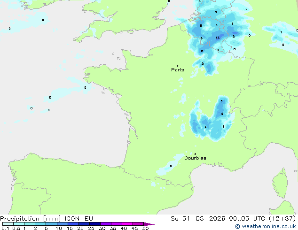Viewport: 298px width, 230px height.
Task: Click the '00..03 UTC' time range text
Action: click(247, 219)
